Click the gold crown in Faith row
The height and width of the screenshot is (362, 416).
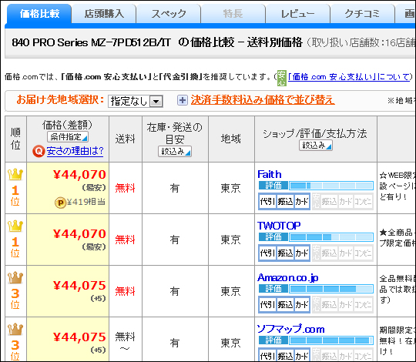point(15,174)
